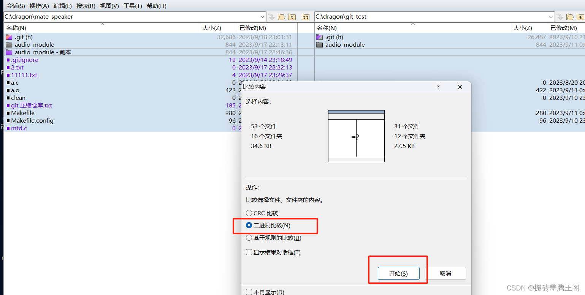The width and height of the screenshot is (585, 295).
Task: Click the audio_module folder icon in right pane
Action: (319, 44)
